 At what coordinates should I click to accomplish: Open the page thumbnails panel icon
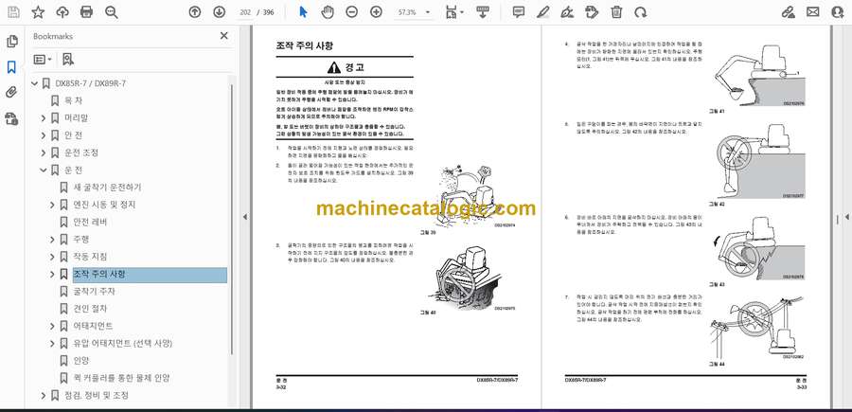(x=11, y=42)
